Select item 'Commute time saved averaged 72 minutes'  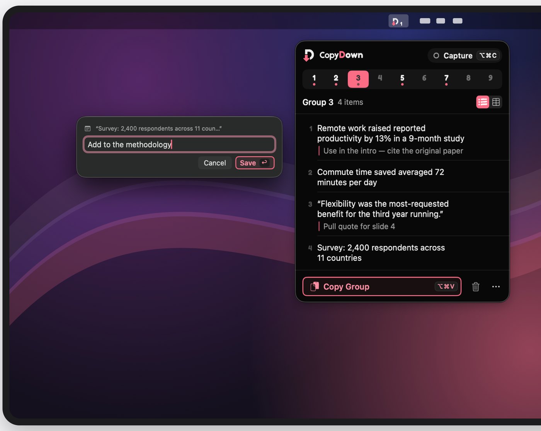402,177
